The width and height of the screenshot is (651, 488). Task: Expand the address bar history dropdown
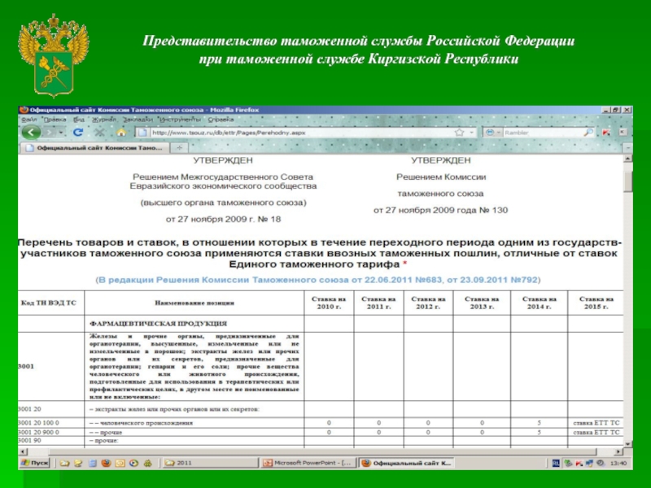pos(472,133)
